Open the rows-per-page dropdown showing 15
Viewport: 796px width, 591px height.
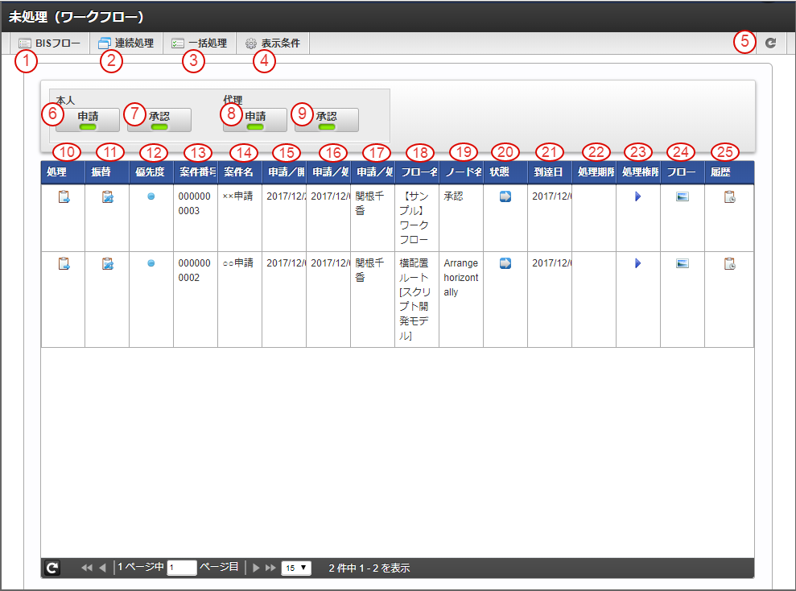pyautogui.click(x=296, y=568)
